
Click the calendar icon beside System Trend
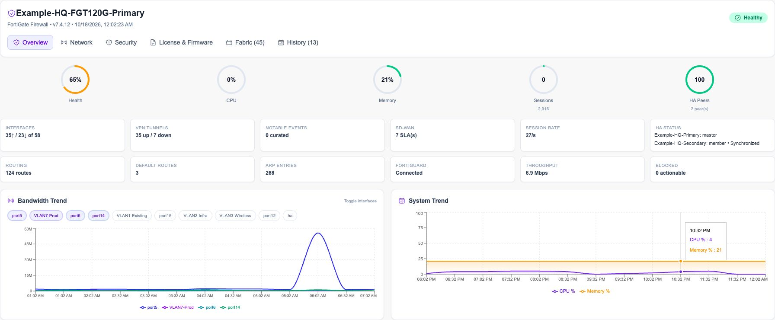(402, 201)
